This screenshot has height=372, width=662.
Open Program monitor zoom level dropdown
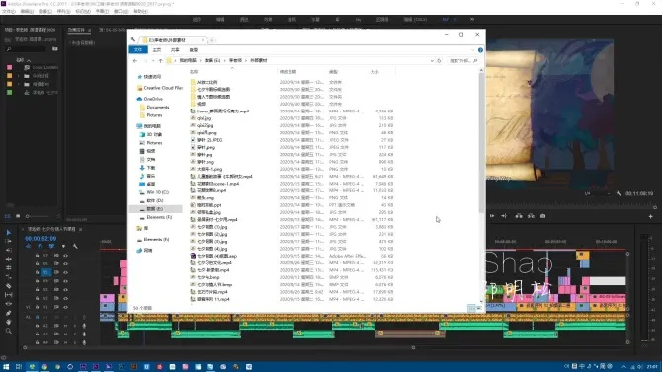[597, 193]
